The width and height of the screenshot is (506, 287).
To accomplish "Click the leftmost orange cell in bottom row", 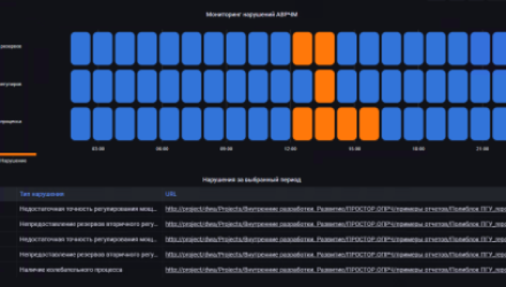I will click(302, 123).
